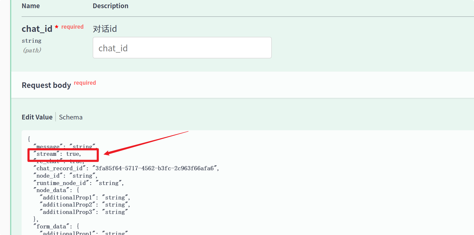Select the Edit Value tab
This screenshot has width=474, height=235.
coord(37,117)
